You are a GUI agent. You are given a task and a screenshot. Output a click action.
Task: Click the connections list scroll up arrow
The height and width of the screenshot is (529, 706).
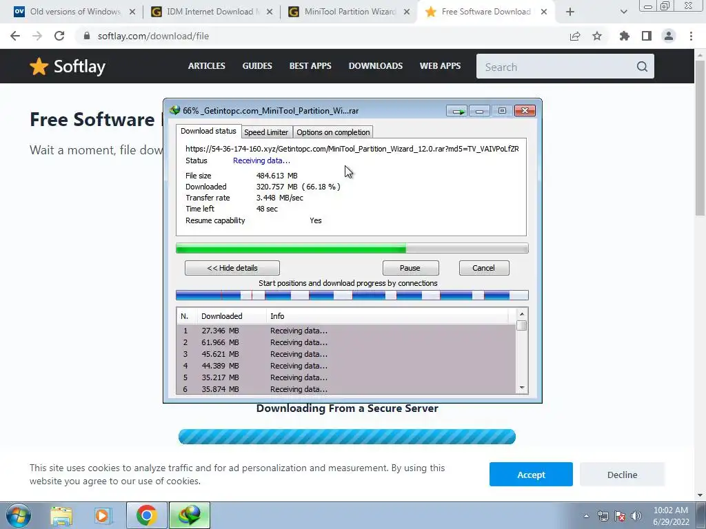click(522, 314)
